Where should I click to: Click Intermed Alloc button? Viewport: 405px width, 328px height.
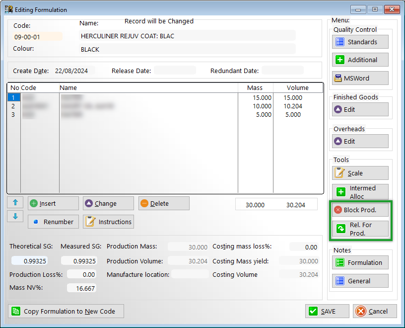pyautogui.click(x=360, y=192)
